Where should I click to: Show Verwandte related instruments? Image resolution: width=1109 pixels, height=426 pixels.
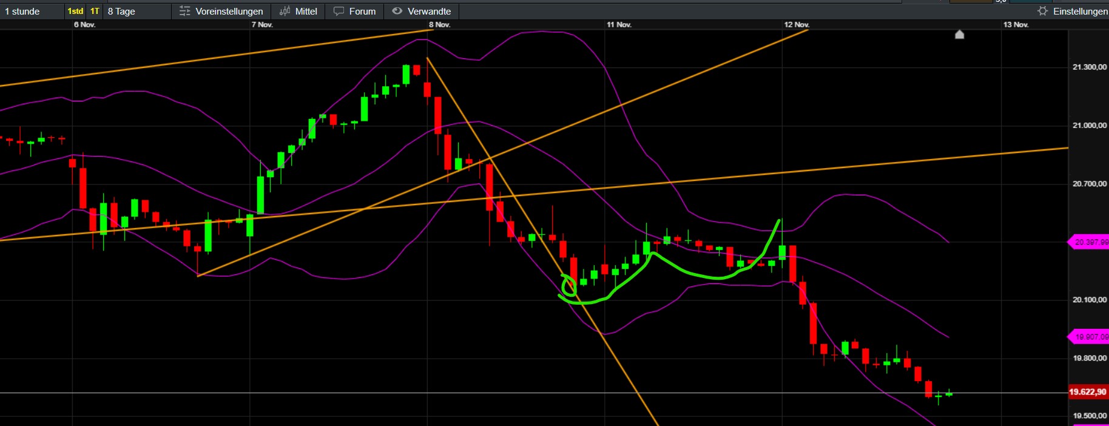click(422, 12)
